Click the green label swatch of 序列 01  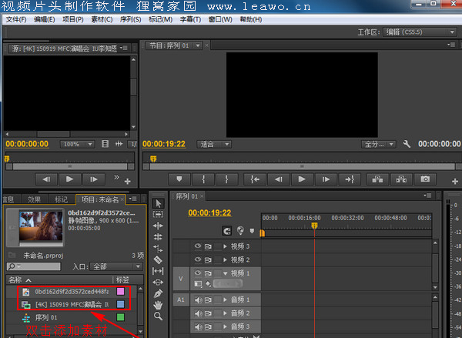[121, 317]
